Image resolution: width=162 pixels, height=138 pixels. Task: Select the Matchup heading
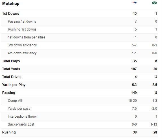(x=11, y=3)
